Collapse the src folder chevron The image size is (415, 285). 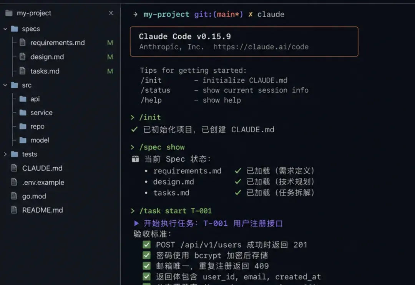(5, 85)
